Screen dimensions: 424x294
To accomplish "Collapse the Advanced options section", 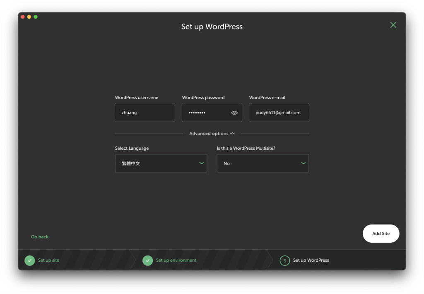I will (212, 134).
